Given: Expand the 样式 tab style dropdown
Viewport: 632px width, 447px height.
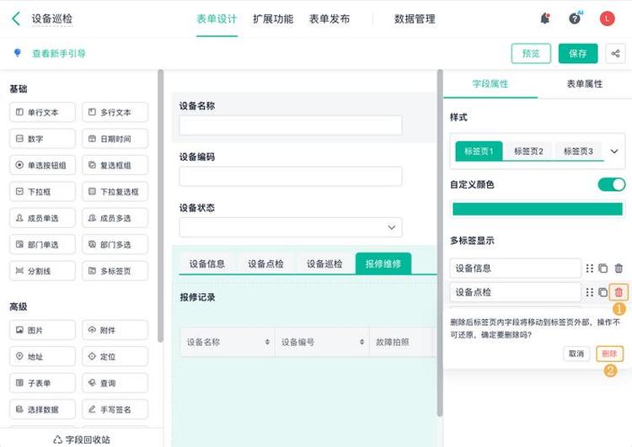Looking at the screenshot, I should pos(613,152).
